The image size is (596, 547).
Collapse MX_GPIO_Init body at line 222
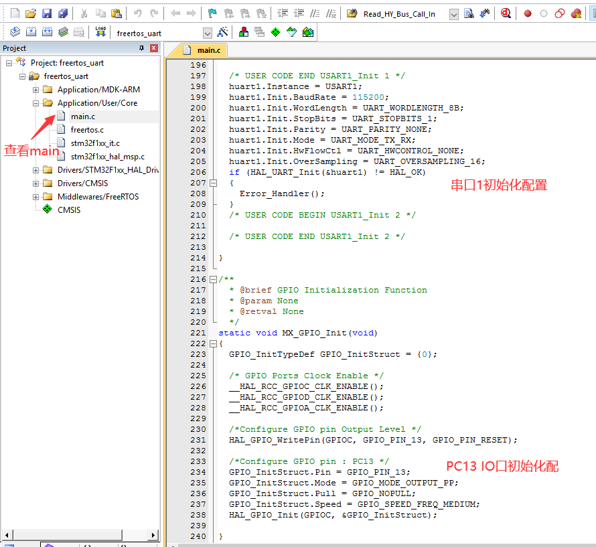click(214, 343)
